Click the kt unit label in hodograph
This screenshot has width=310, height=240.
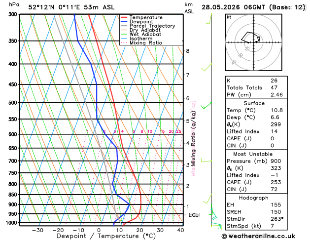(229, 17)
